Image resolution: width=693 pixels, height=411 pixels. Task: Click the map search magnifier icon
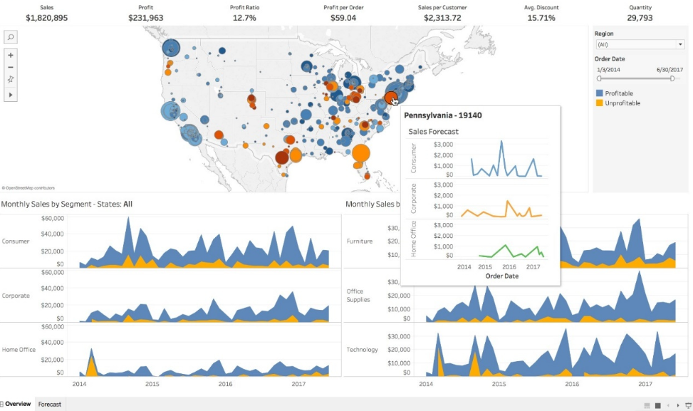click(11, 37)
